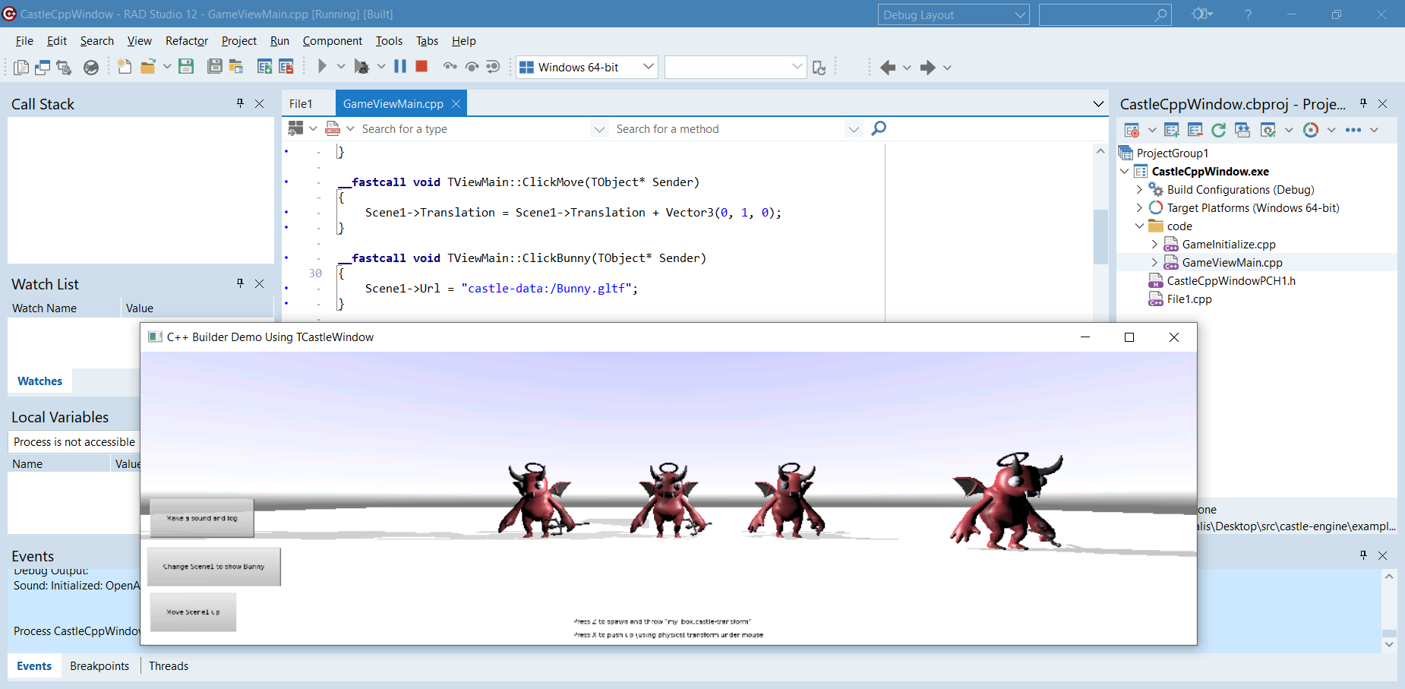Image resolution: width=1405 pixels, height=689 pixels.
Task: Open the editor tabs list chevron
Action: tap(1098, 104)
